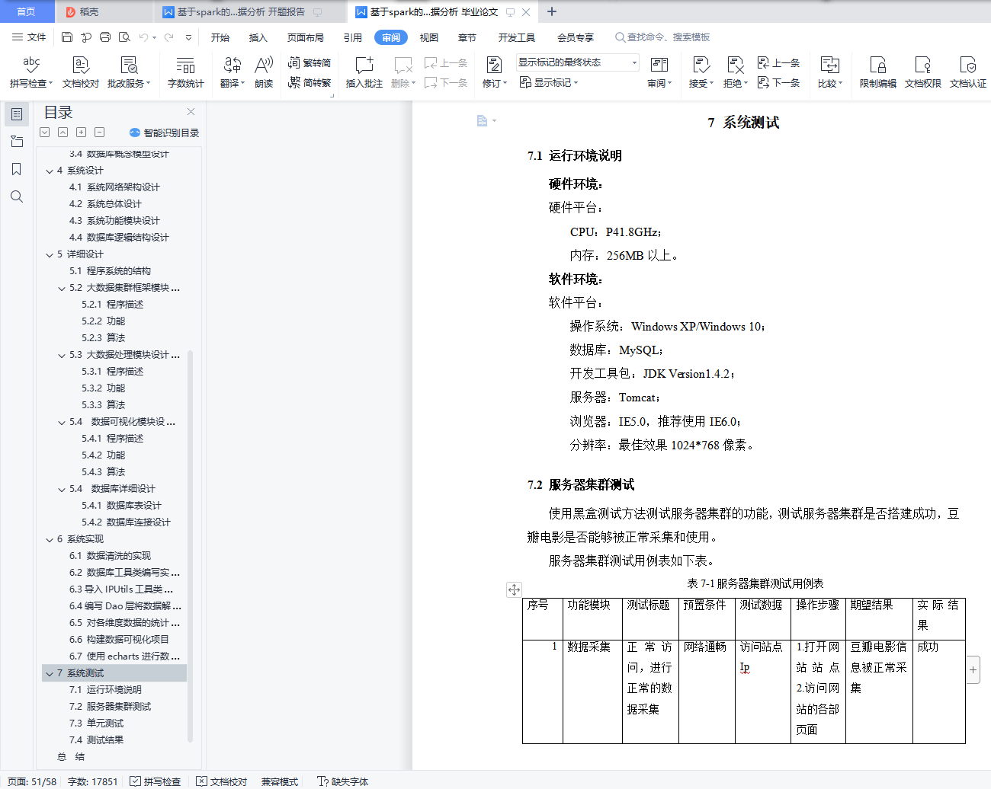
Task: Click the search commands input field
Action: [663, 37]
